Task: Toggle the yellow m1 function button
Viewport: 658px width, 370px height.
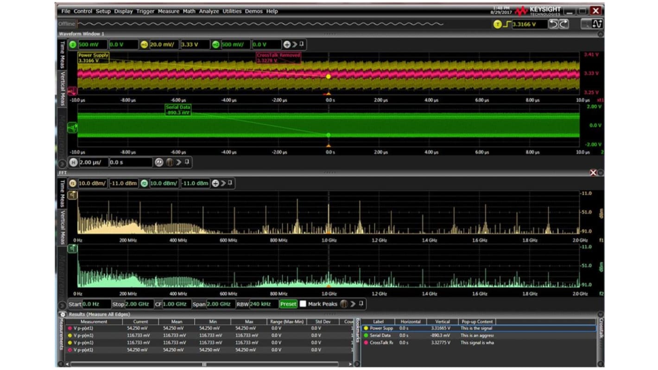Action: click(144, 45)
